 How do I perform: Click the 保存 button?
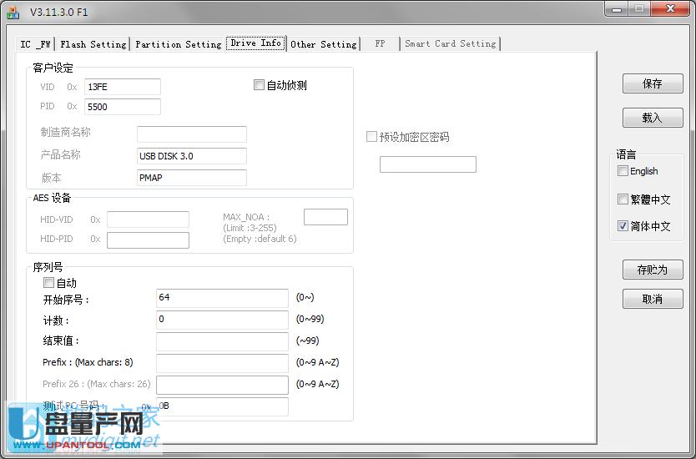652,83
